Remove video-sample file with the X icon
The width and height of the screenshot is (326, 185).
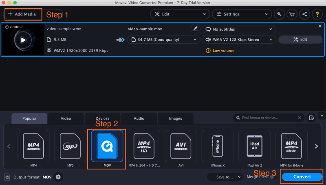pos(320,26)
